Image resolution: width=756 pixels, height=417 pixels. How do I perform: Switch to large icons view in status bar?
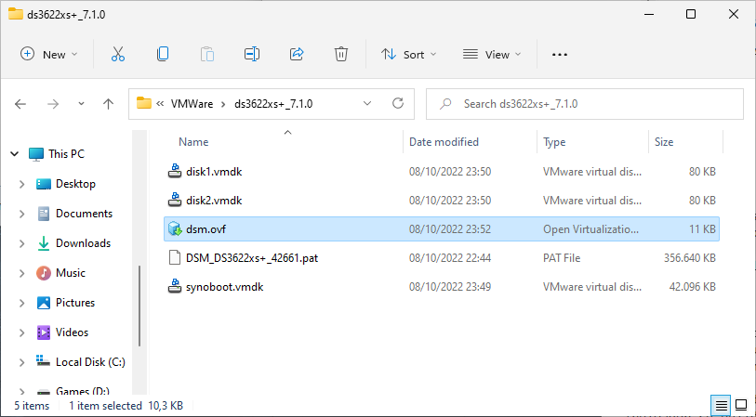(741, 406)
